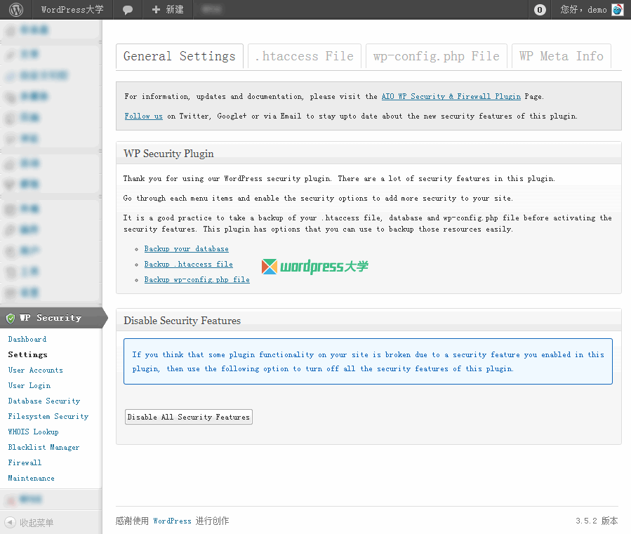631x534 pixels.
Task: Open Database Security submenu item
Action: point(44,401)
